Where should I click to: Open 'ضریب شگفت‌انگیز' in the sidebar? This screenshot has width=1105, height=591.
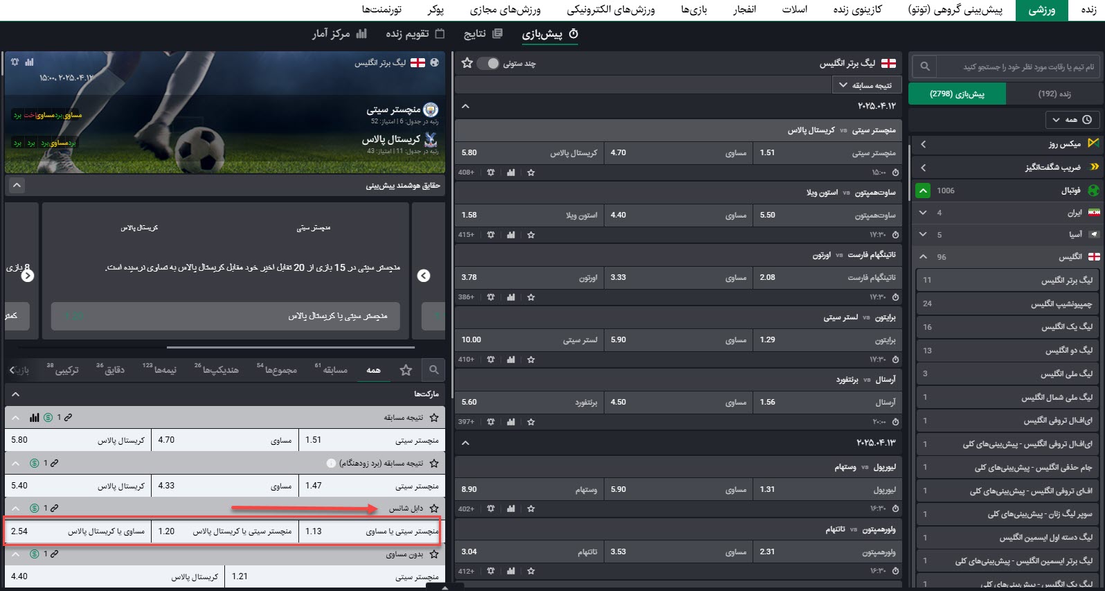click(1005, 167)
